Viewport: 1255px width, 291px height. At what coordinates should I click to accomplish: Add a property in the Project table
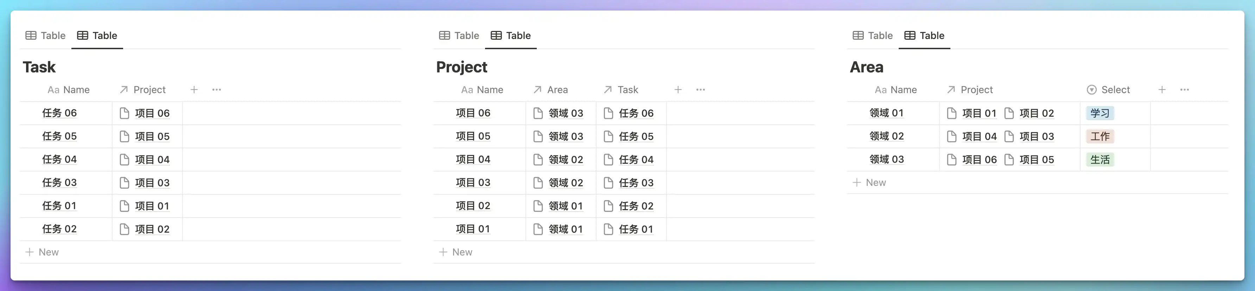(x=678, y=90)
